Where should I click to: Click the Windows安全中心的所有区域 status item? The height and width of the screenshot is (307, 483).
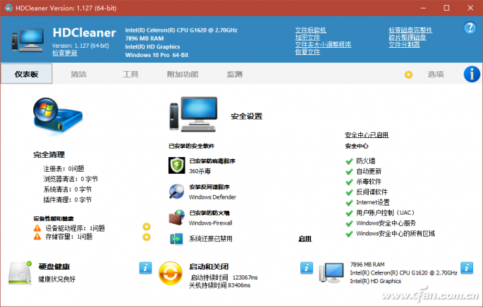point(396,234)
